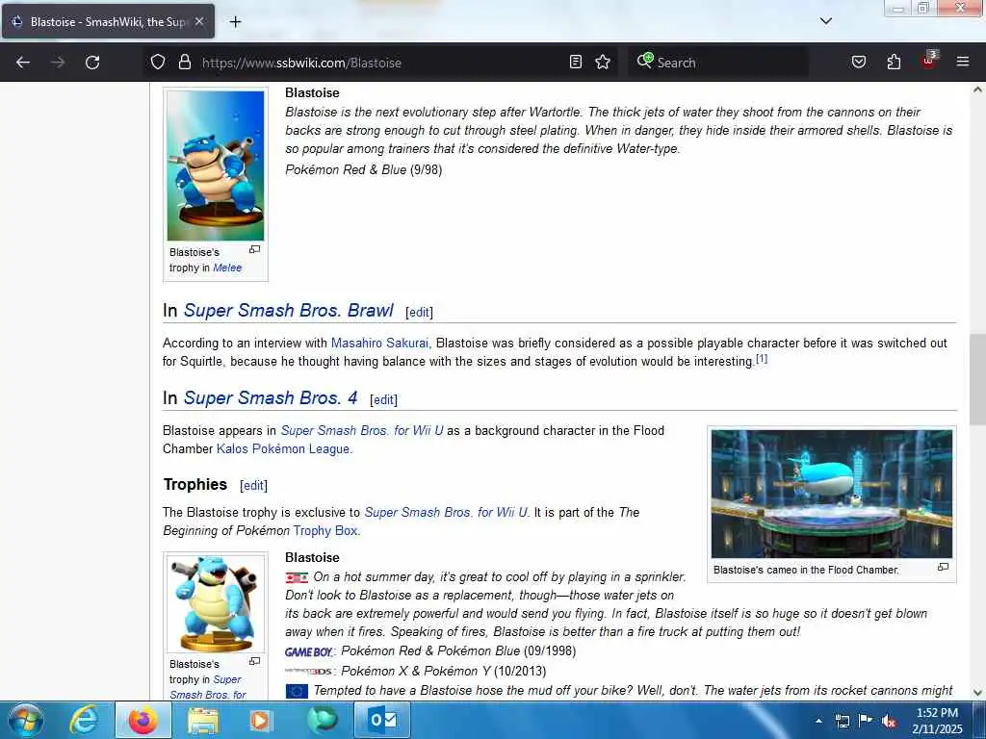986x739 pixels.
Task: Open the Flood Chamber cameo thumbnail
Action: pos(831,494)
